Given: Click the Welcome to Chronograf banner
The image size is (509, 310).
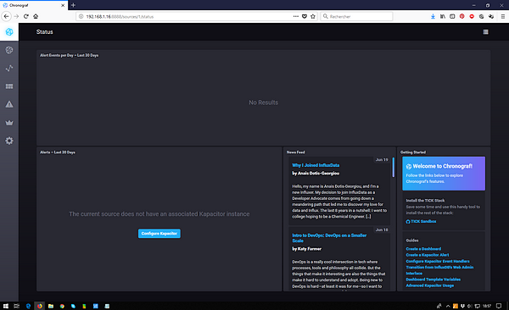Looking at the screenshot, I should tap(444, 174).
